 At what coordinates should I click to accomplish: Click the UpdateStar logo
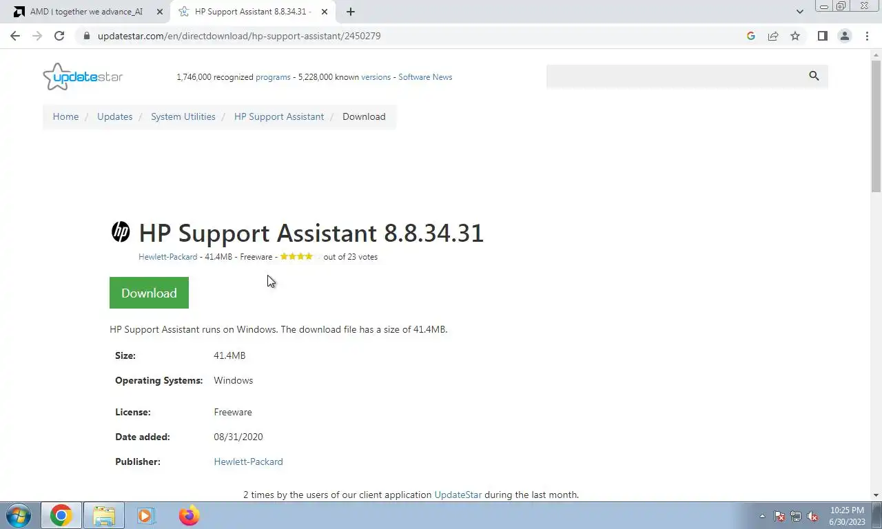tap(83, 76)
